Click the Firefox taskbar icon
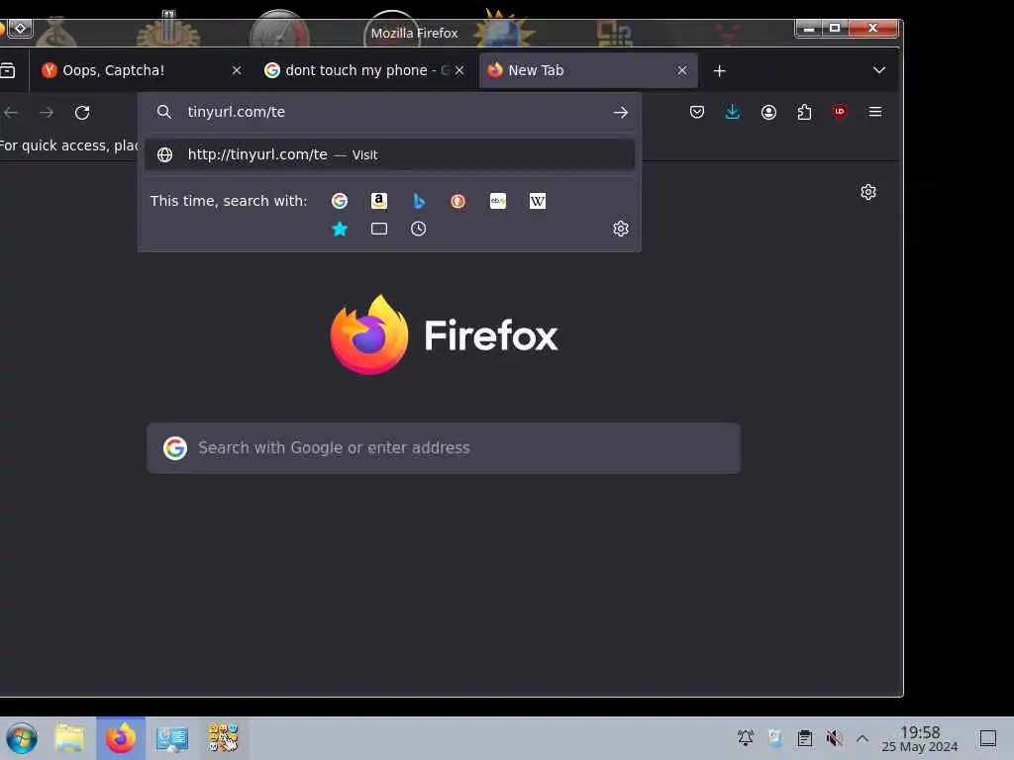The image size is (1014, 760). click(121, 738)
